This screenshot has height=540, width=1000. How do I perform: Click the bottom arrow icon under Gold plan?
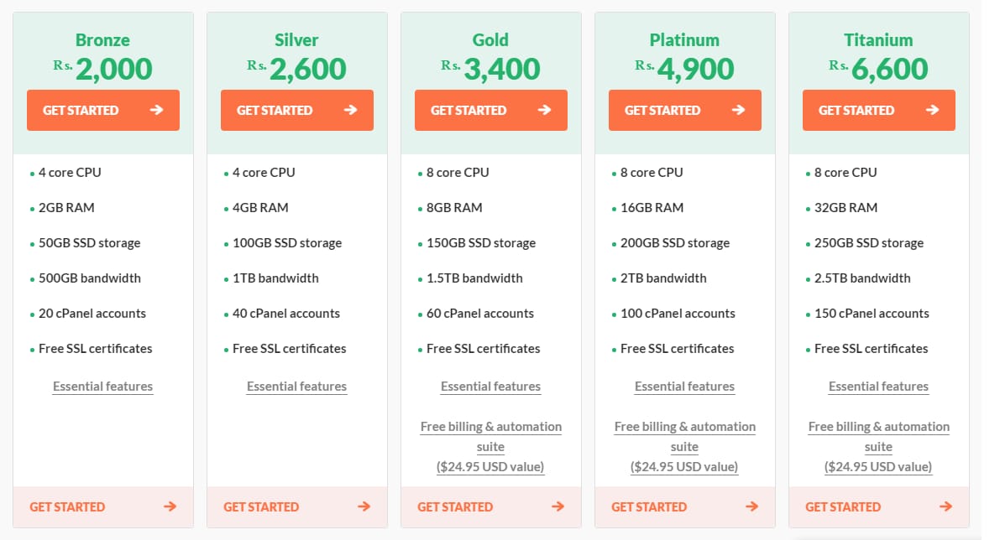click(558, 506)
